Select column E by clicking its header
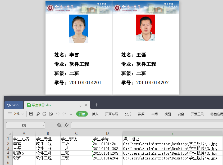This screenshot has height=165, width=223. point(172,133)
